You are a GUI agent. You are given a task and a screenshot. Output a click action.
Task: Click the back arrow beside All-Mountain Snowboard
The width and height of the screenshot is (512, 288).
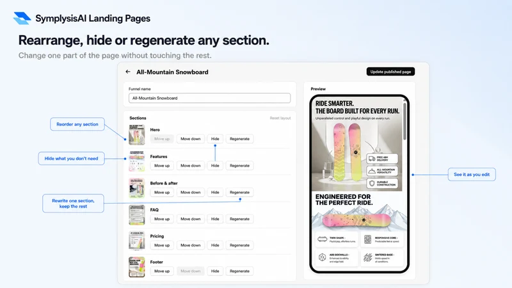pos(127,72)
